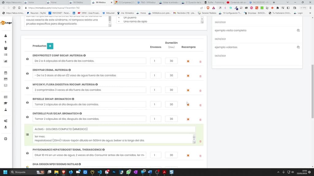This screenshot has height=176, width=314.
Task: Switch to the Editar la entrada tab
Action: pyautogui.click(x=169, y=2)
